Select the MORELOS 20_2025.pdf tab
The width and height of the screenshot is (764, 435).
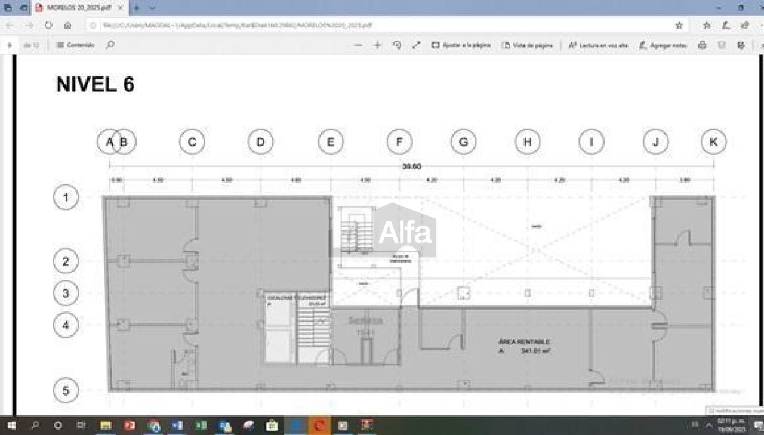click(79, 8)
